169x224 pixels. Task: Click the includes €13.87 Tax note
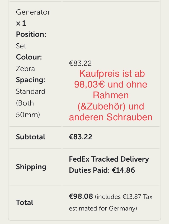coord(124,197)
